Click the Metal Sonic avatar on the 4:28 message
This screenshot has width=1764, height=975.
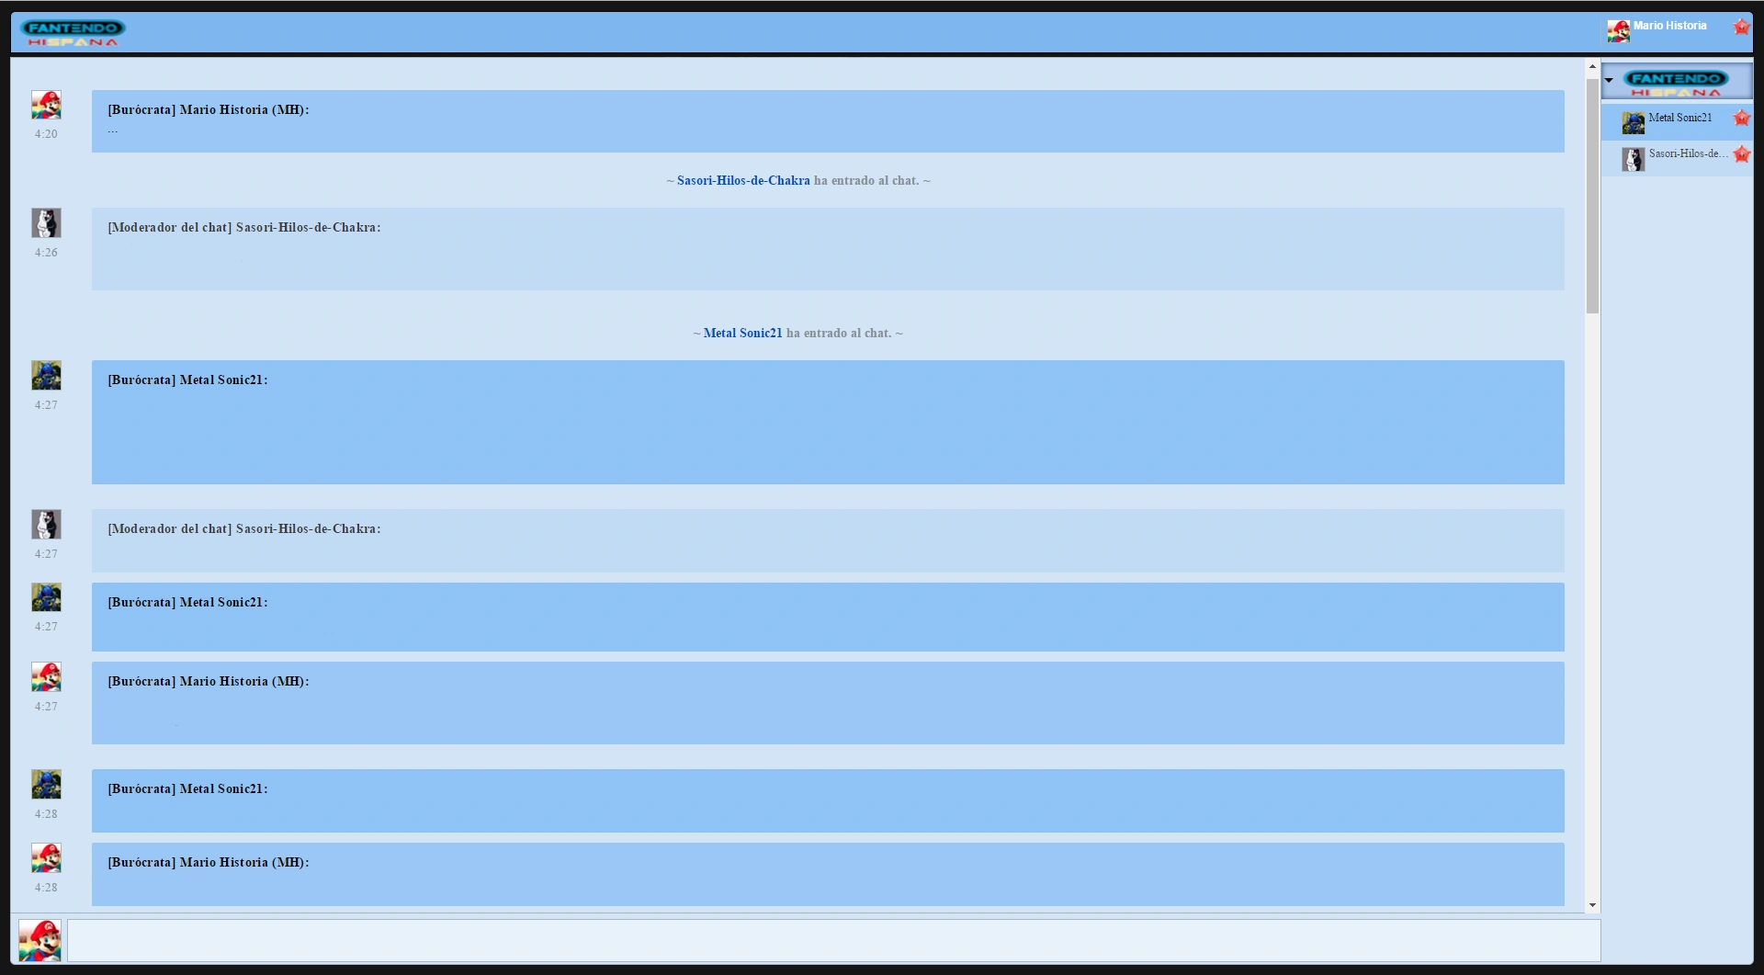coord(46,784)
